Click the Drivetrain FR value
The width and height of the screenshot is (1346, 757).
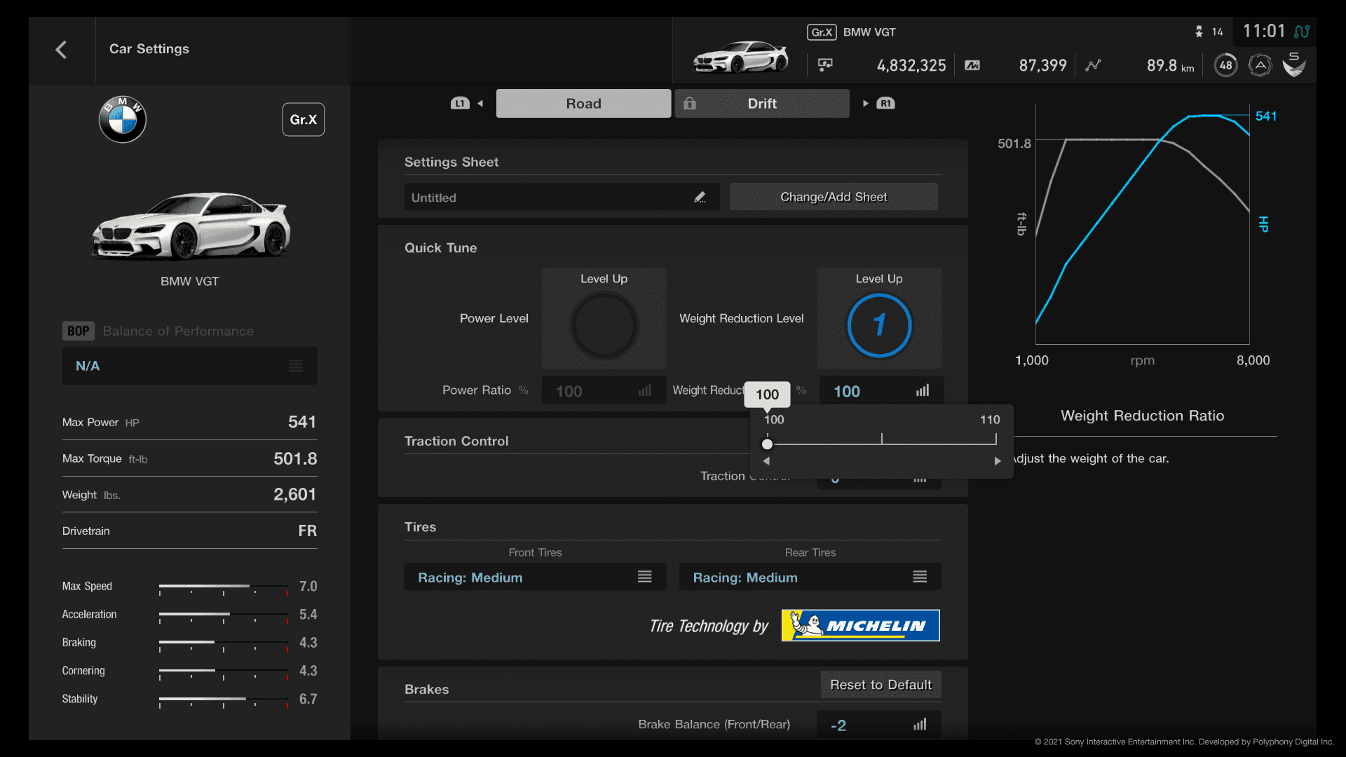point(307,531)
